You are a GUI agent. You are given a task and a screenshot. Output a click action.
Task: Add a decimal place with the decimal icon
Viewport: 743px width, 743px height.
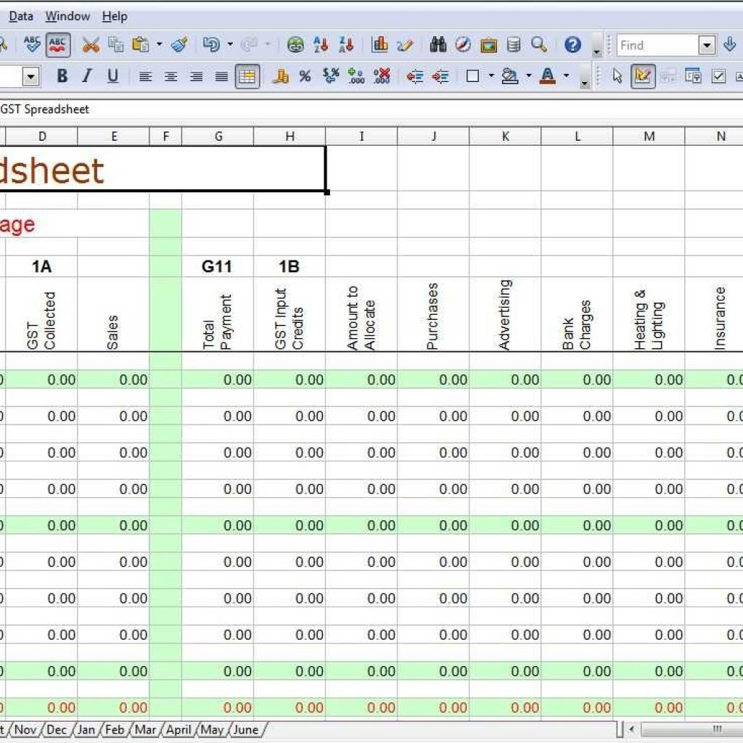(x=356, y=75)
